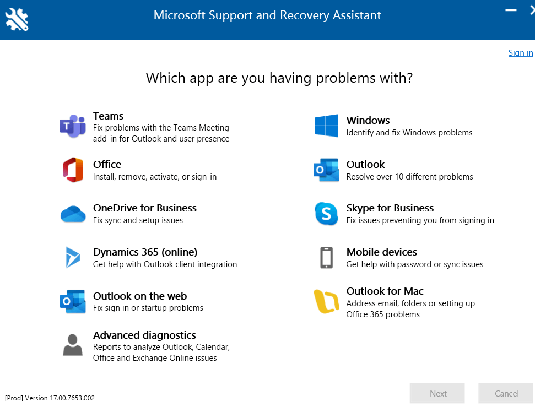Click 'Get help with Outlook client integration'
The height and width of the screenshot is (407, 535).
coord(165,264)
